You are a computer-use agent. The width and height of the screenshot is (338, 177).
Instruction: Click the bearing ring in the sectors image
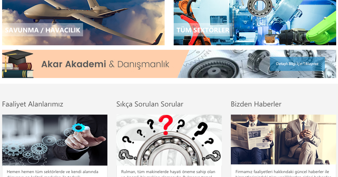[x=259, y=7]
